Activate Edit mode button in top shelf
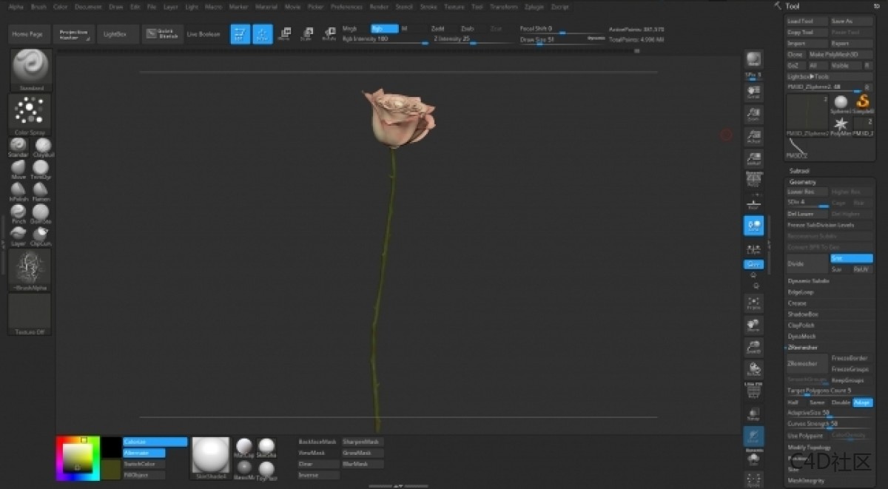888x489 pixels. pyautogui.click(x=240, y=34)
